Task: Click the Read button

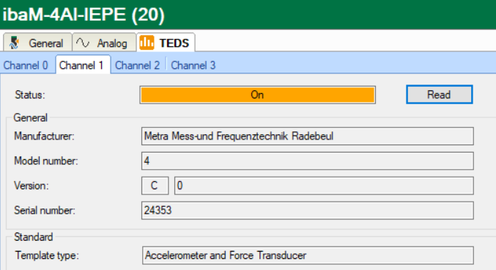Action: pyautogui.click(x=439, y=95)
